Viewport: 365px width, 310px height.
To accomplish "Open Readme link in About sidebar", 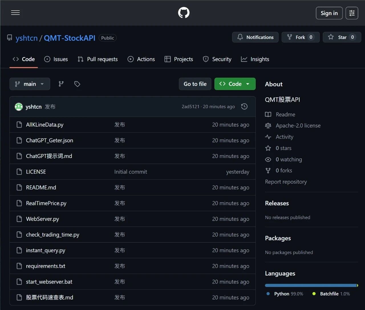I will 285,114.
